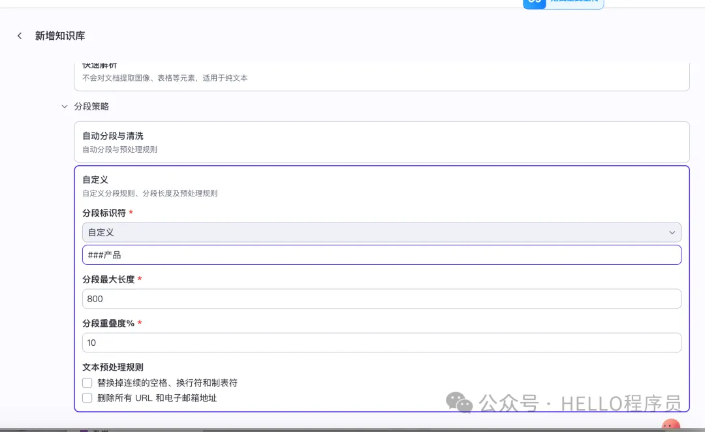705x432 pixels.
Task: Focus the 分段最大长度 field showing 800
Action: pyautogui.click(x=382, y=299)
